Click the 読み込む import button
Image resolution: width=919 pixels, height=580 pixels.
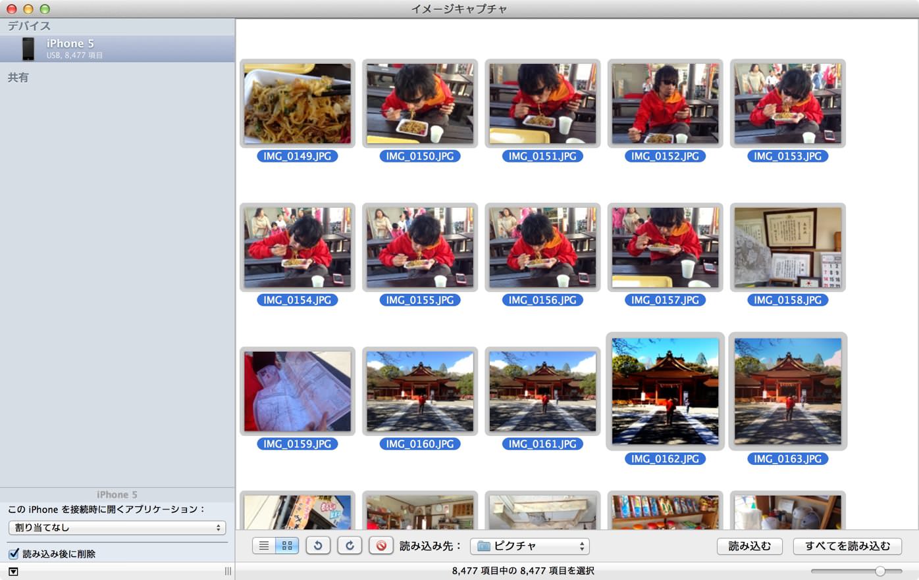(x=749, y=546)
